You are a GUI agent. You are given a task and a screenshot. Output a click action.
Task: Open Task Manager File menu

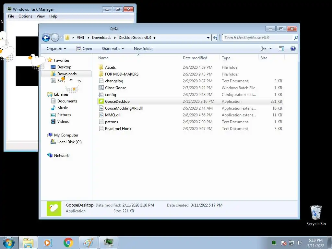tap(11, 16)
